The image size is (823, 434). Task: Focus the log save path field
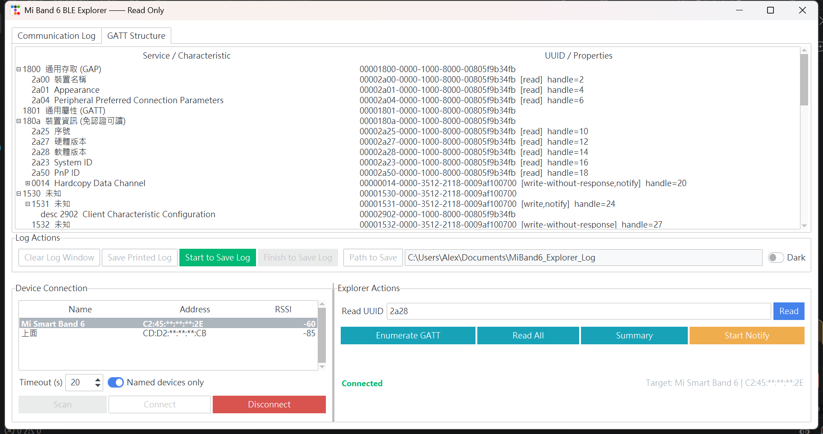point(584,257)
